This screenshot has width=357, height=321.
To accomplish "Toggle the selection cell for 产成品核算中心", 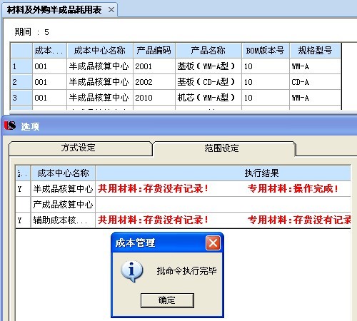I will coord(23,205).
